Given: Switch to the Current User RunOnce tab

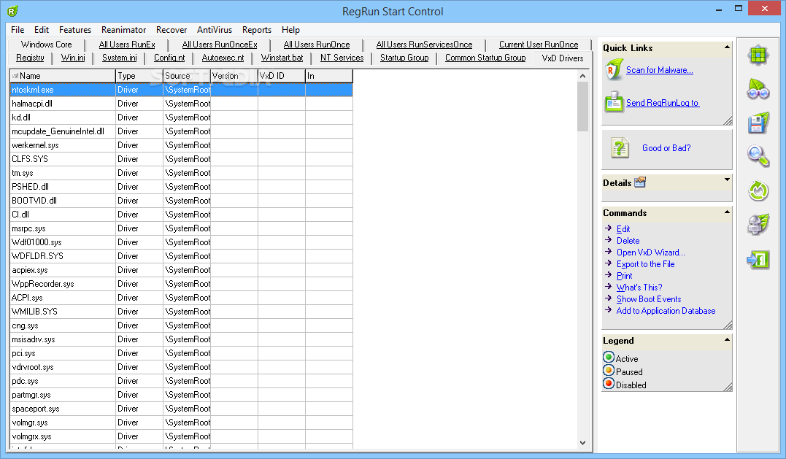Looking at the screenshot, I should click(539, 45).
